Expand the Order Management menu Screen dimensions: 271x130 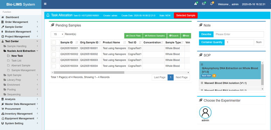click(x=37, y=22)
